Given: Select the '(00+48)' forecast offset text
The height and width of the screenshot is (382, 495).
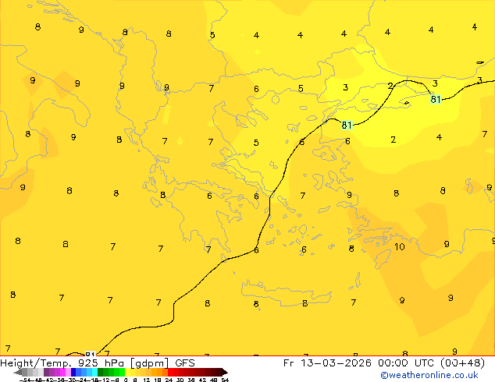Looking at the screenshot, I should pos(462,363).
